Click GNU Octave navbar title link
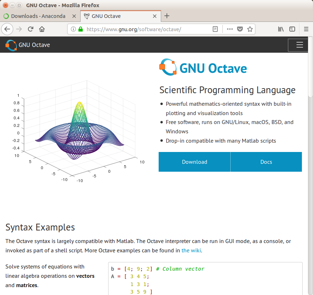Viewport: 313px width, 295px height. point(34,45)
